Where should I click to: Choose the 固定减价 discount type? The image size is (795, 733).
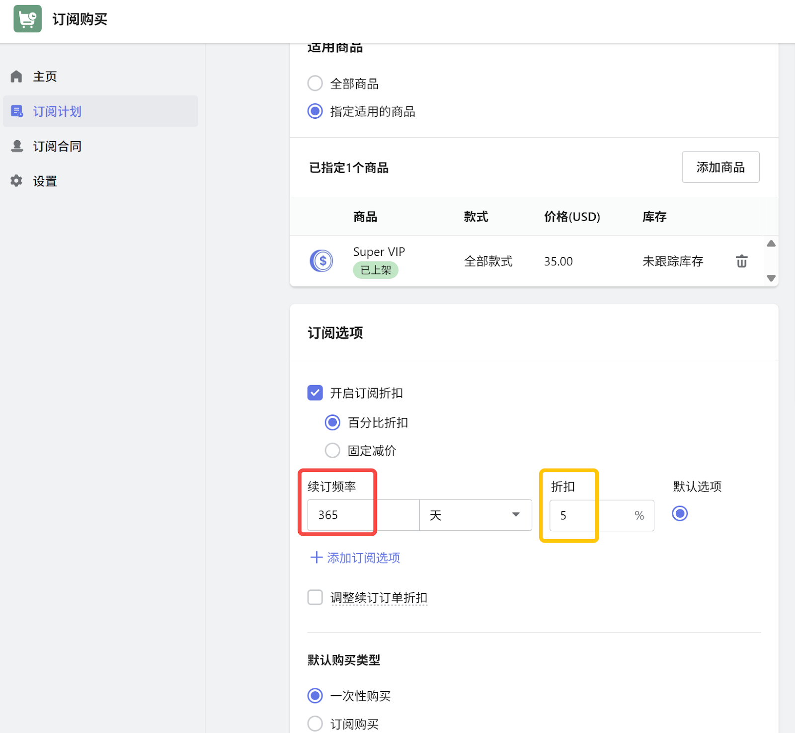click(x=332, y=451)
